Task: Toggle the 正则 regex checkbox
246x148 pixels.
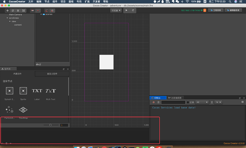Action: tap(188, 102)
